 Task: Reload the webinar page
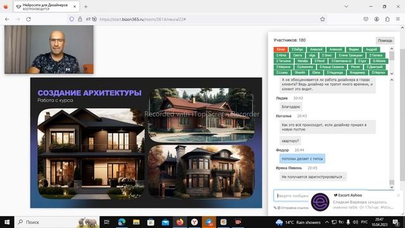tap(28, 19)
